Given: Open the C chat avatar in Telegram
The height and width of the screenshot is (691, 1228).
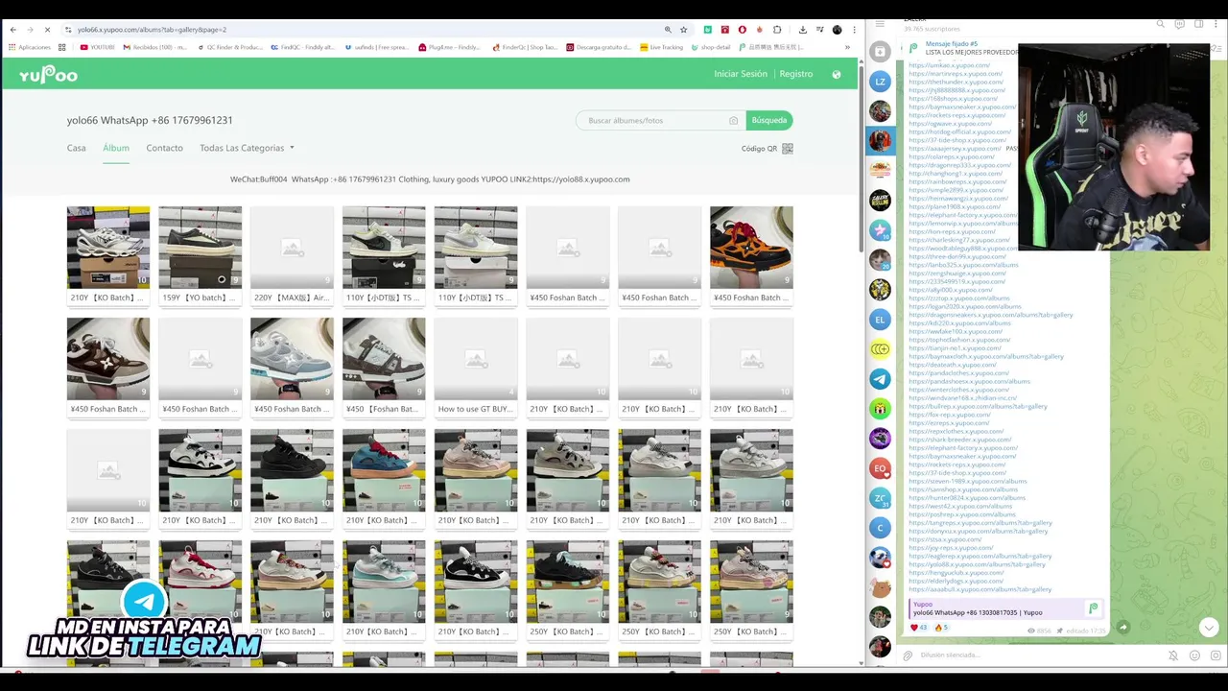Looking at the screenshot, I should (x=880, y=528).
